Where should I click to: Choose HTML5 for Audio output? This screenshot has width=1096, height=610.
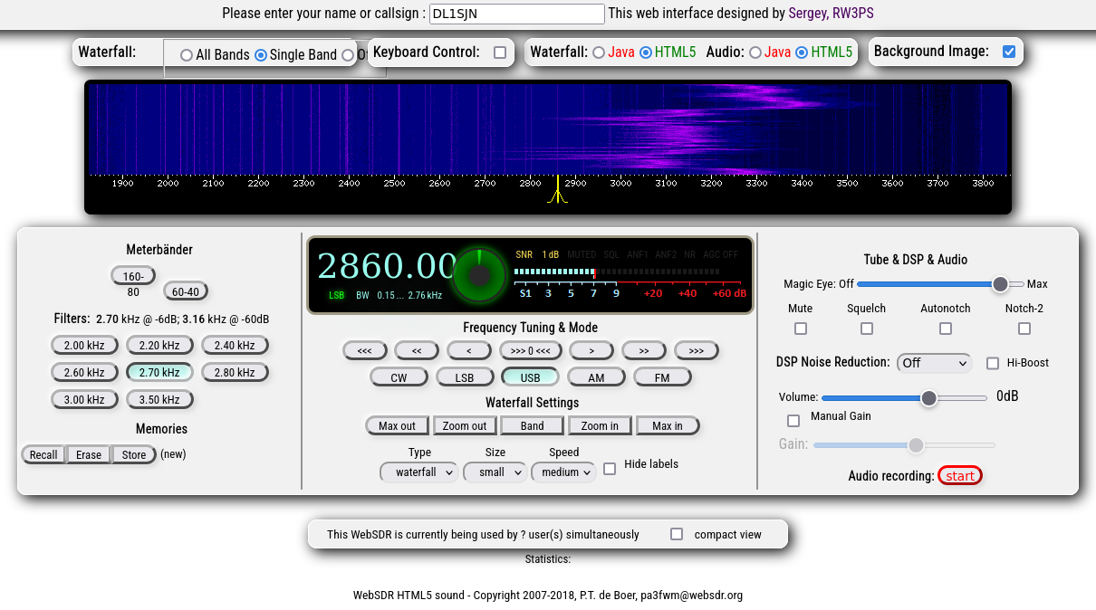pos(802,52)
